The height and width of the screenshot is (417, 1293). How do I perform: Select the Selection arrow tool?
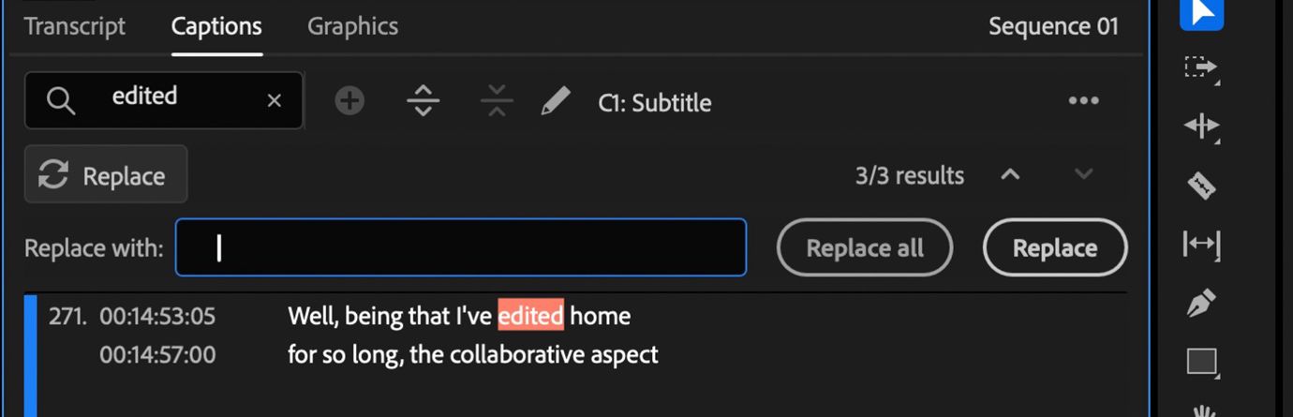coord(1201,13)
